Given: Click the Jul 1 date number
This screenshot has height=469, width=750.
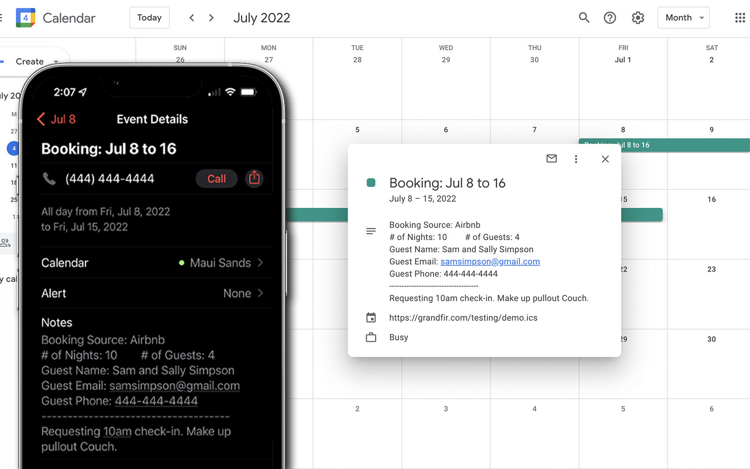Looking at the screenshot, I should [623, 60].
